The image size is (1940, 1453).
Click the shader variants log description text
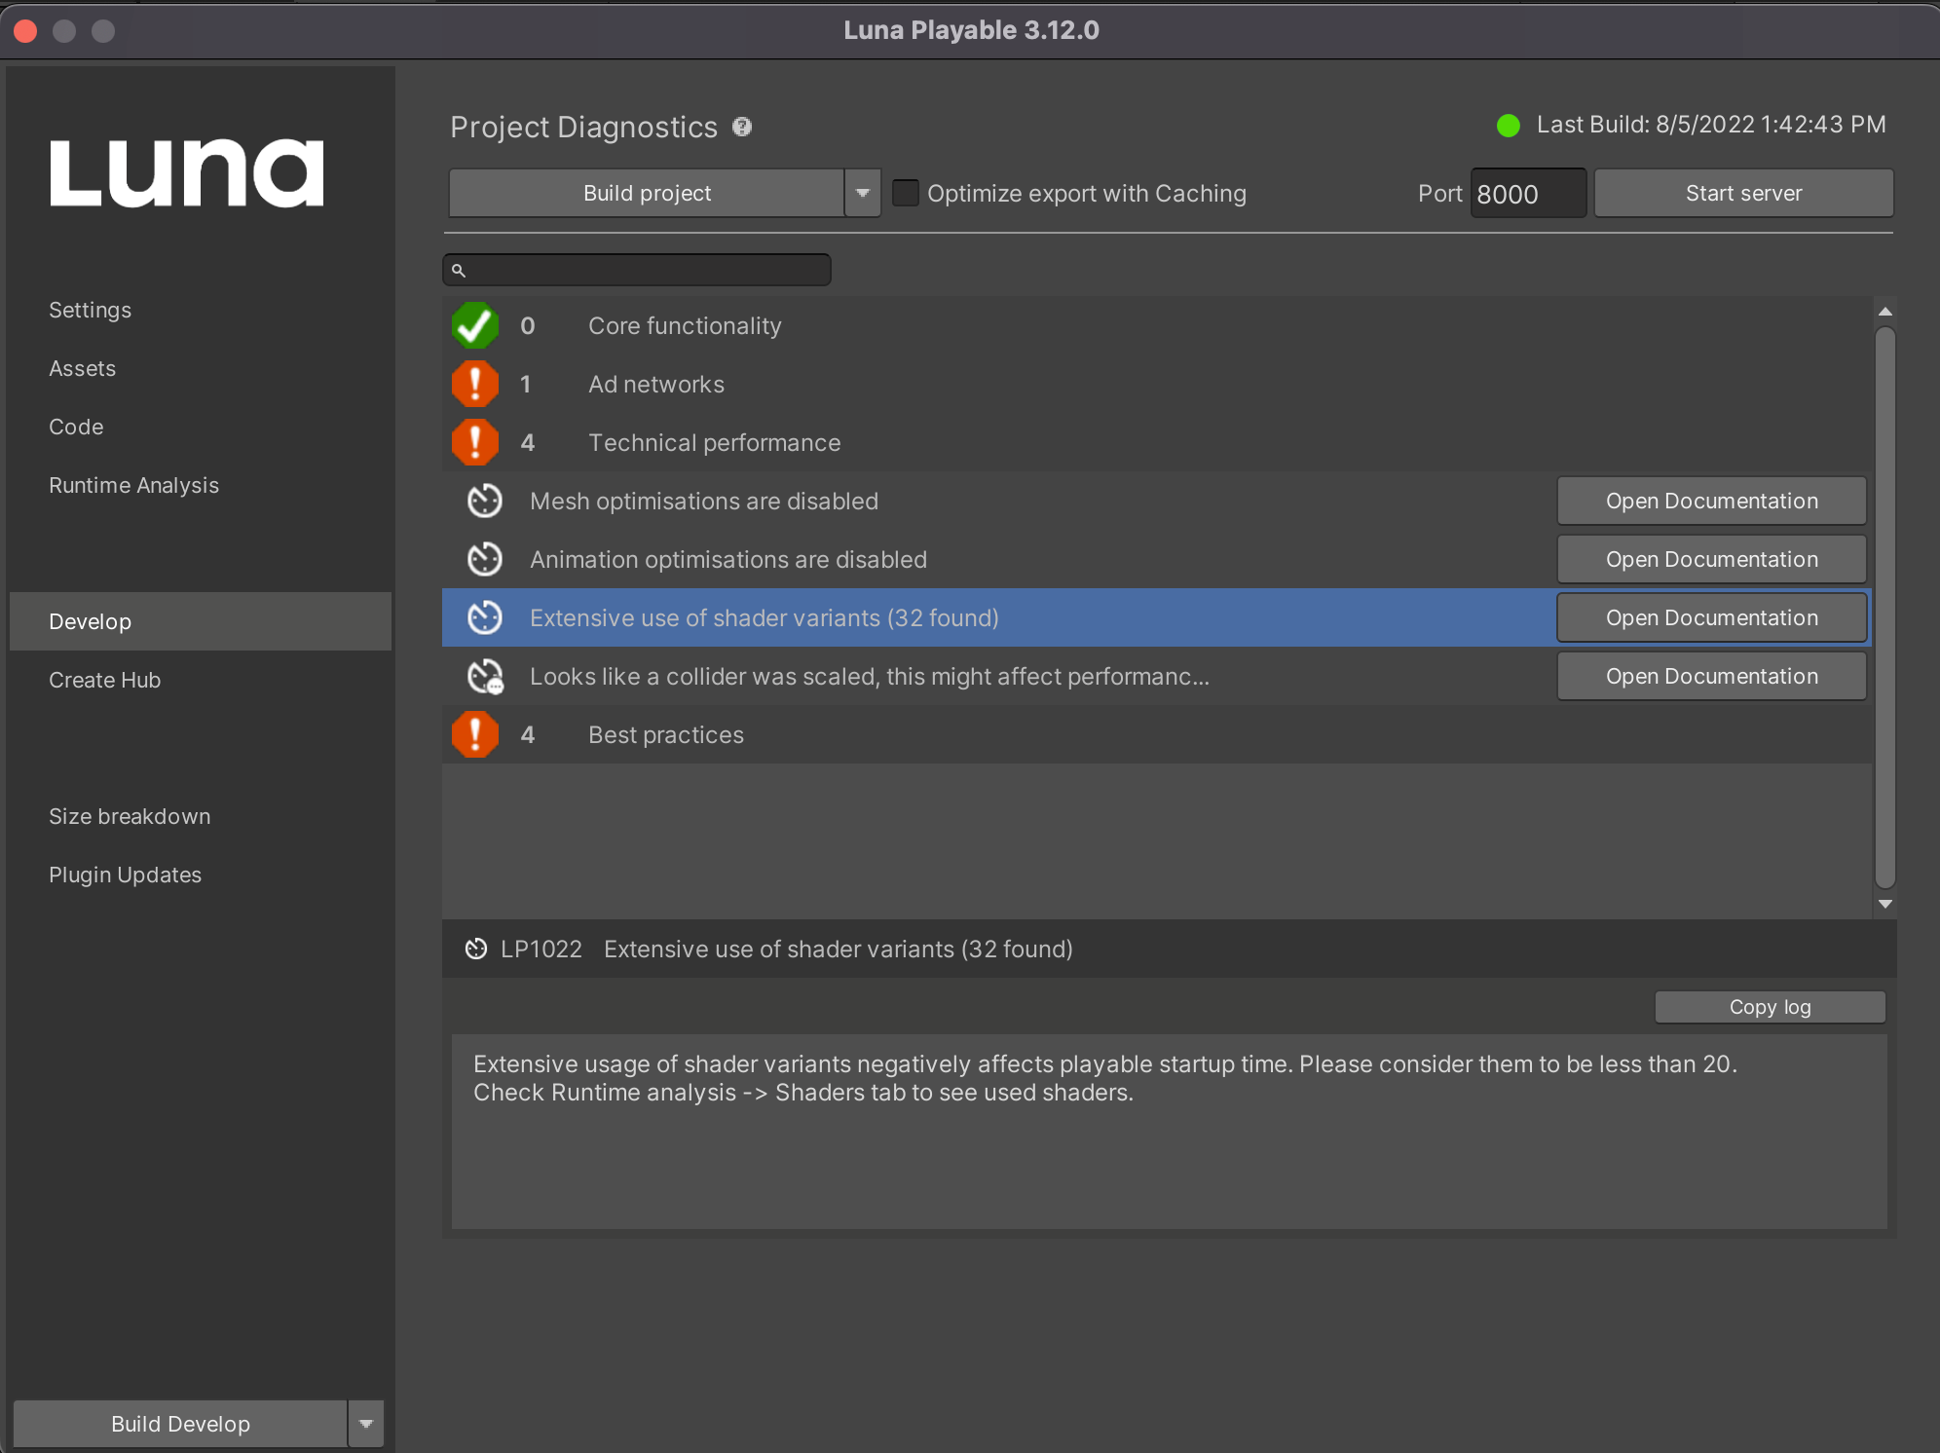point(1105,1078)
